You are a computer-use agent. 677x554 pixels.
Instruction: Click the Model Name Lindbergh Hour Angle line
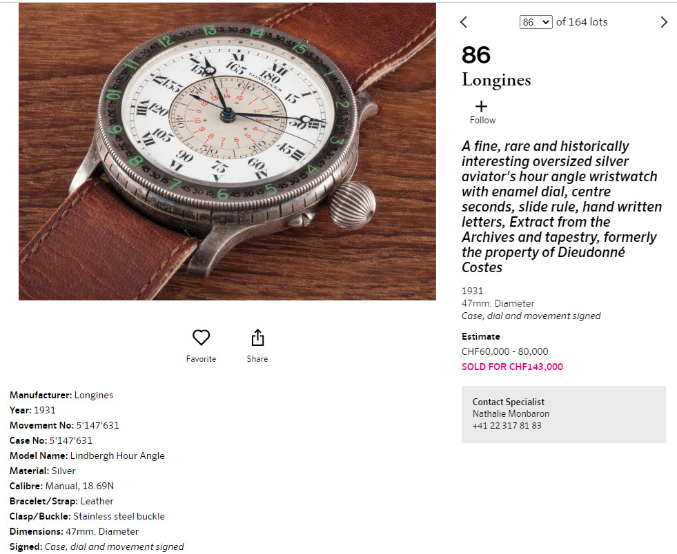(x=87, y=455)
